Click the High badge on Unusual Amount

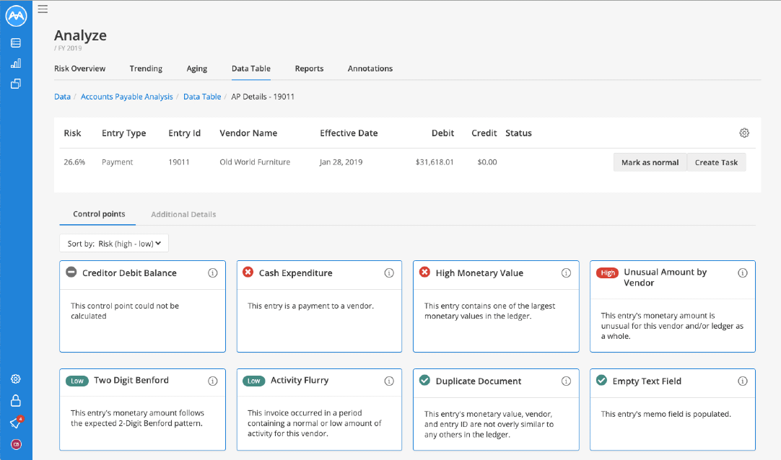pyautogui.click(x=607, y=273)
